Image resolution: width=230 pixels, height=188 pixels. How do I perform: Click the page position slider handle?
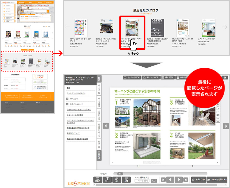(x=120, y=174)
